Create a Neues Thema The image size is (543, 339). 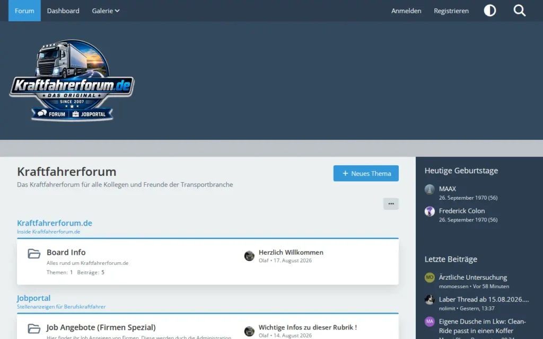tap(366, 173)
